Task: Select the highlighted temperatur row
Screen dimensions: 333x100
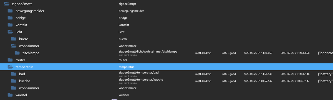Action: (167, 67)
